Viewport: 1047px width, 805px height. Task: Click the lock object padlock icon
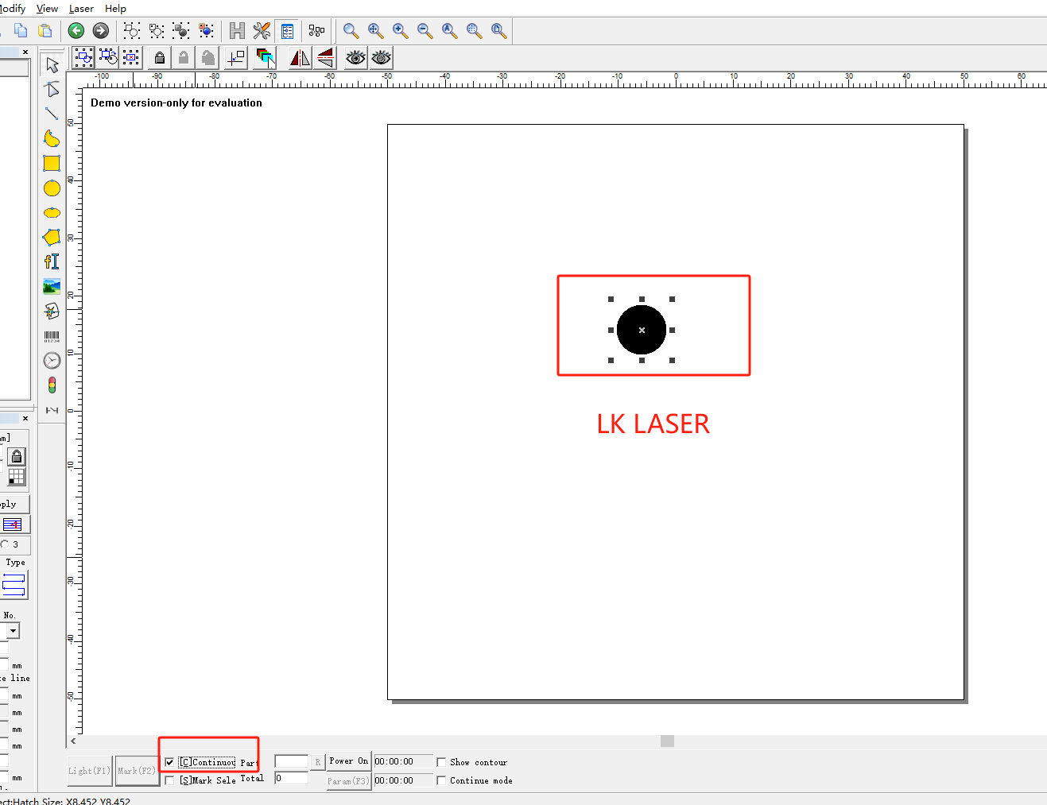pos(160,58)
